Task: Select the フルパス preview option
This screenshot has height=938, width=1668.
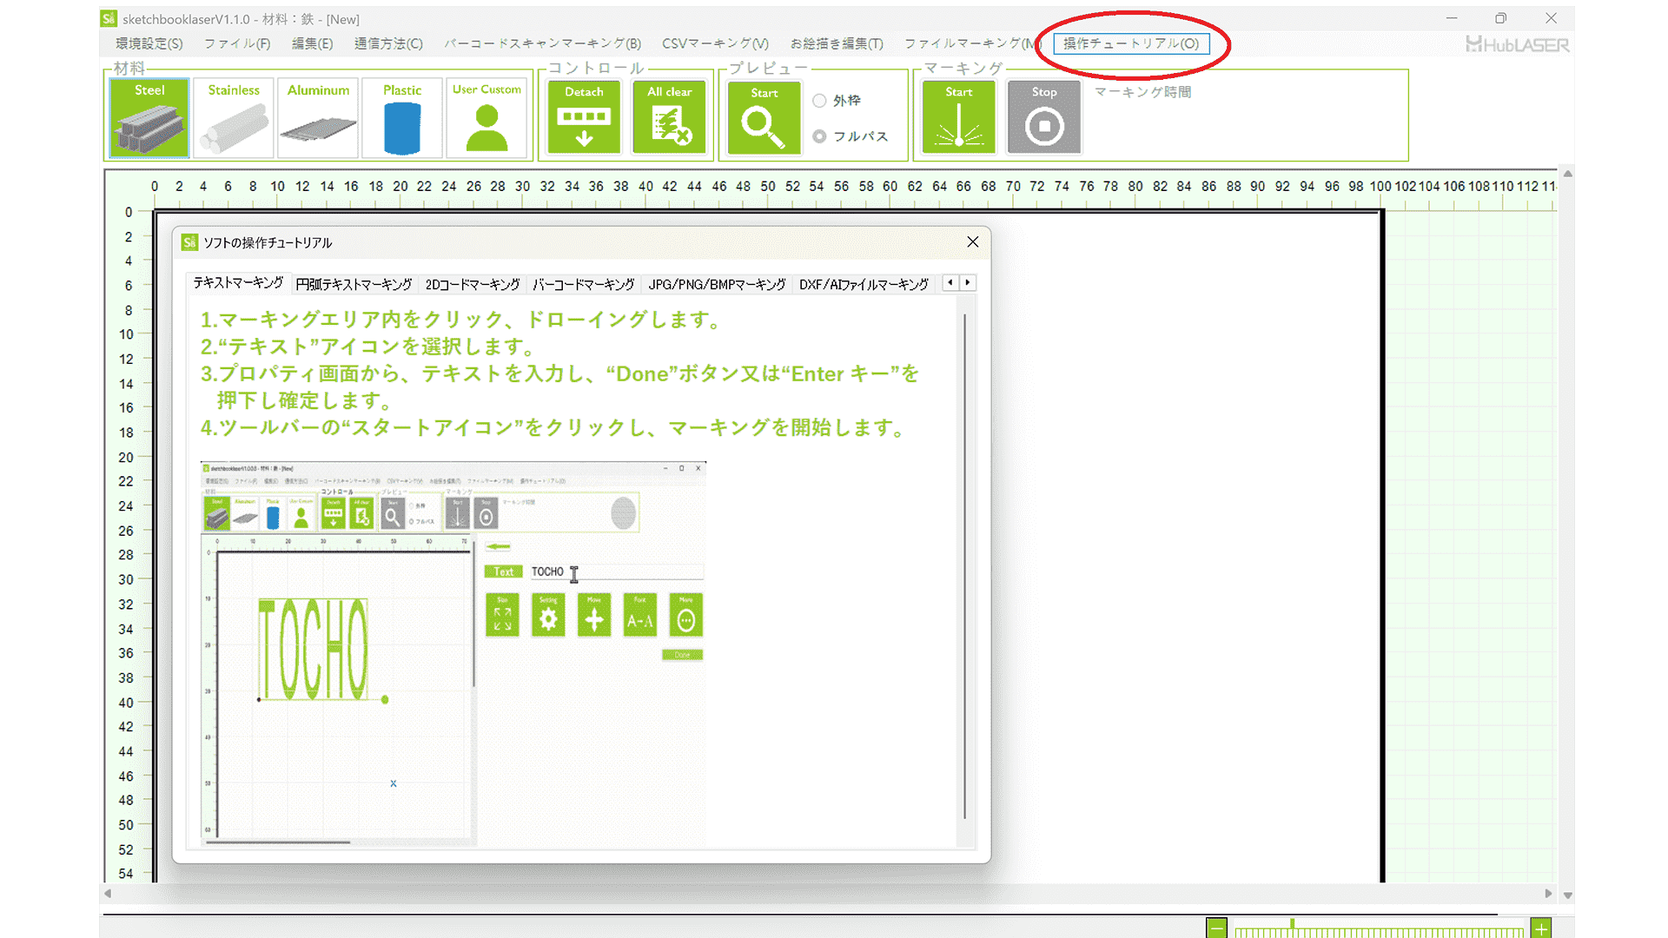Action: click(x=851, y=136)
